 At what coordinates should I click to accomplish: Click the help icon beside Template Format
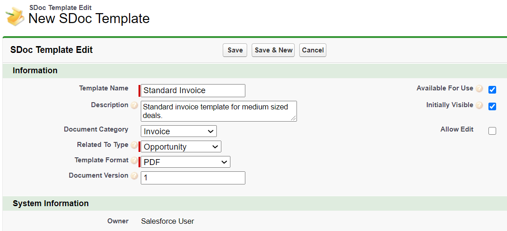[134, 160]
